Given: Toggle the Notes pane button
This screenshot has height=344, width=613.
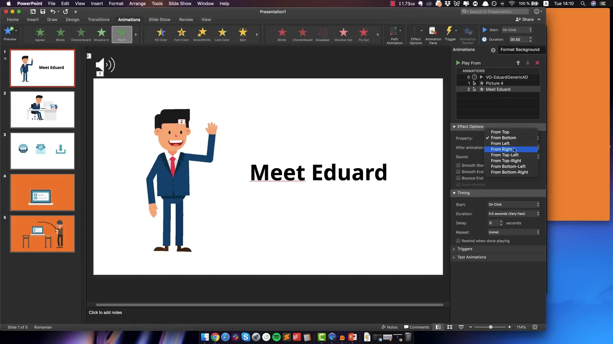Looking at the screenshot, I should click(389, 327).
